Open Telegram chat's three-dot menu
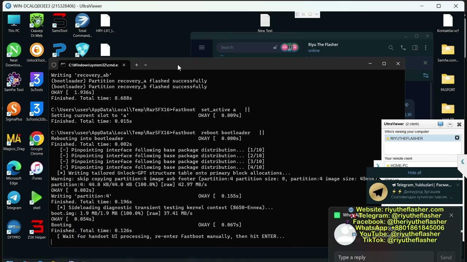The image size is (467, 262). coord(425,48)
